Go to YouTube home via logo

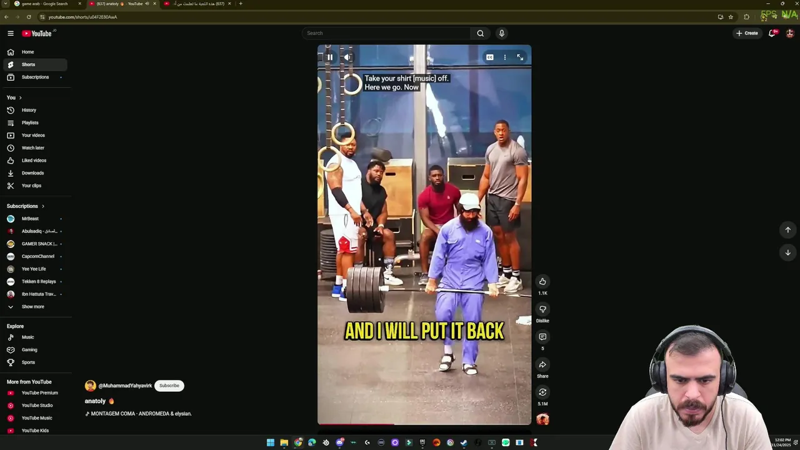[x=37, y=33]
